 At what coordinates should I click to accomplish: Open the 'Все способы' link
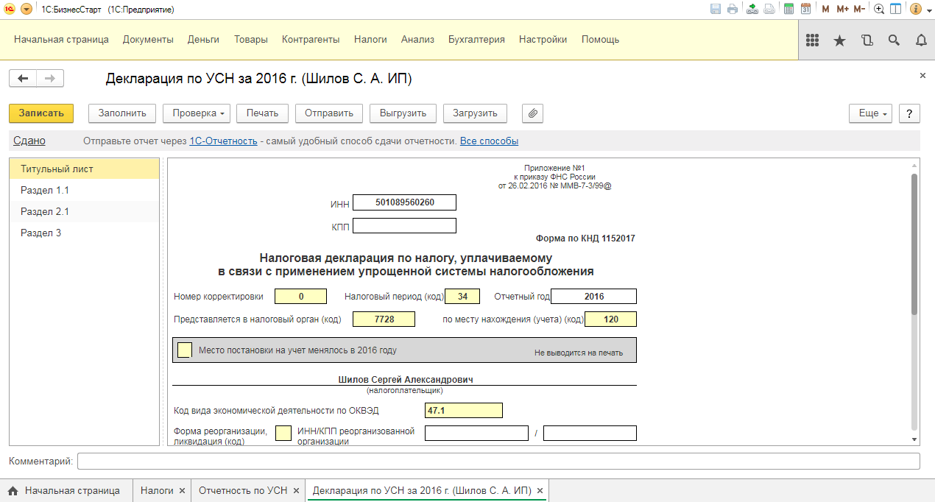pyautogui.click(x=490, y=140)
